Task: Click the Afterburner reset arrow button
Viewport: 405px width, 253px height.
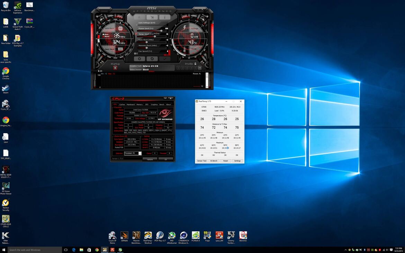Action: click(152, 59)
